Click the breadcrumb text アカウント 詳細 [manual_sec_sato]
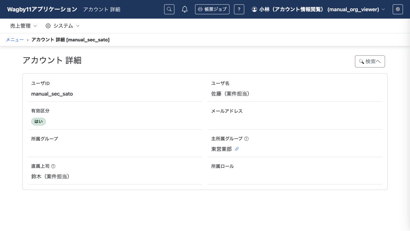Viewport: 410px width, 231px height. point(70,40)
